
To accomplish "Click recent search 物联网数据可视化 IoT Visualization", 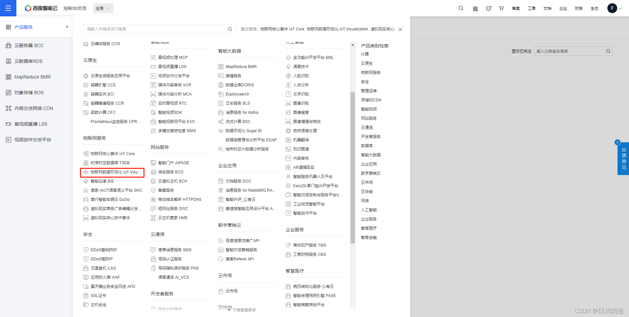I will 337,29.
